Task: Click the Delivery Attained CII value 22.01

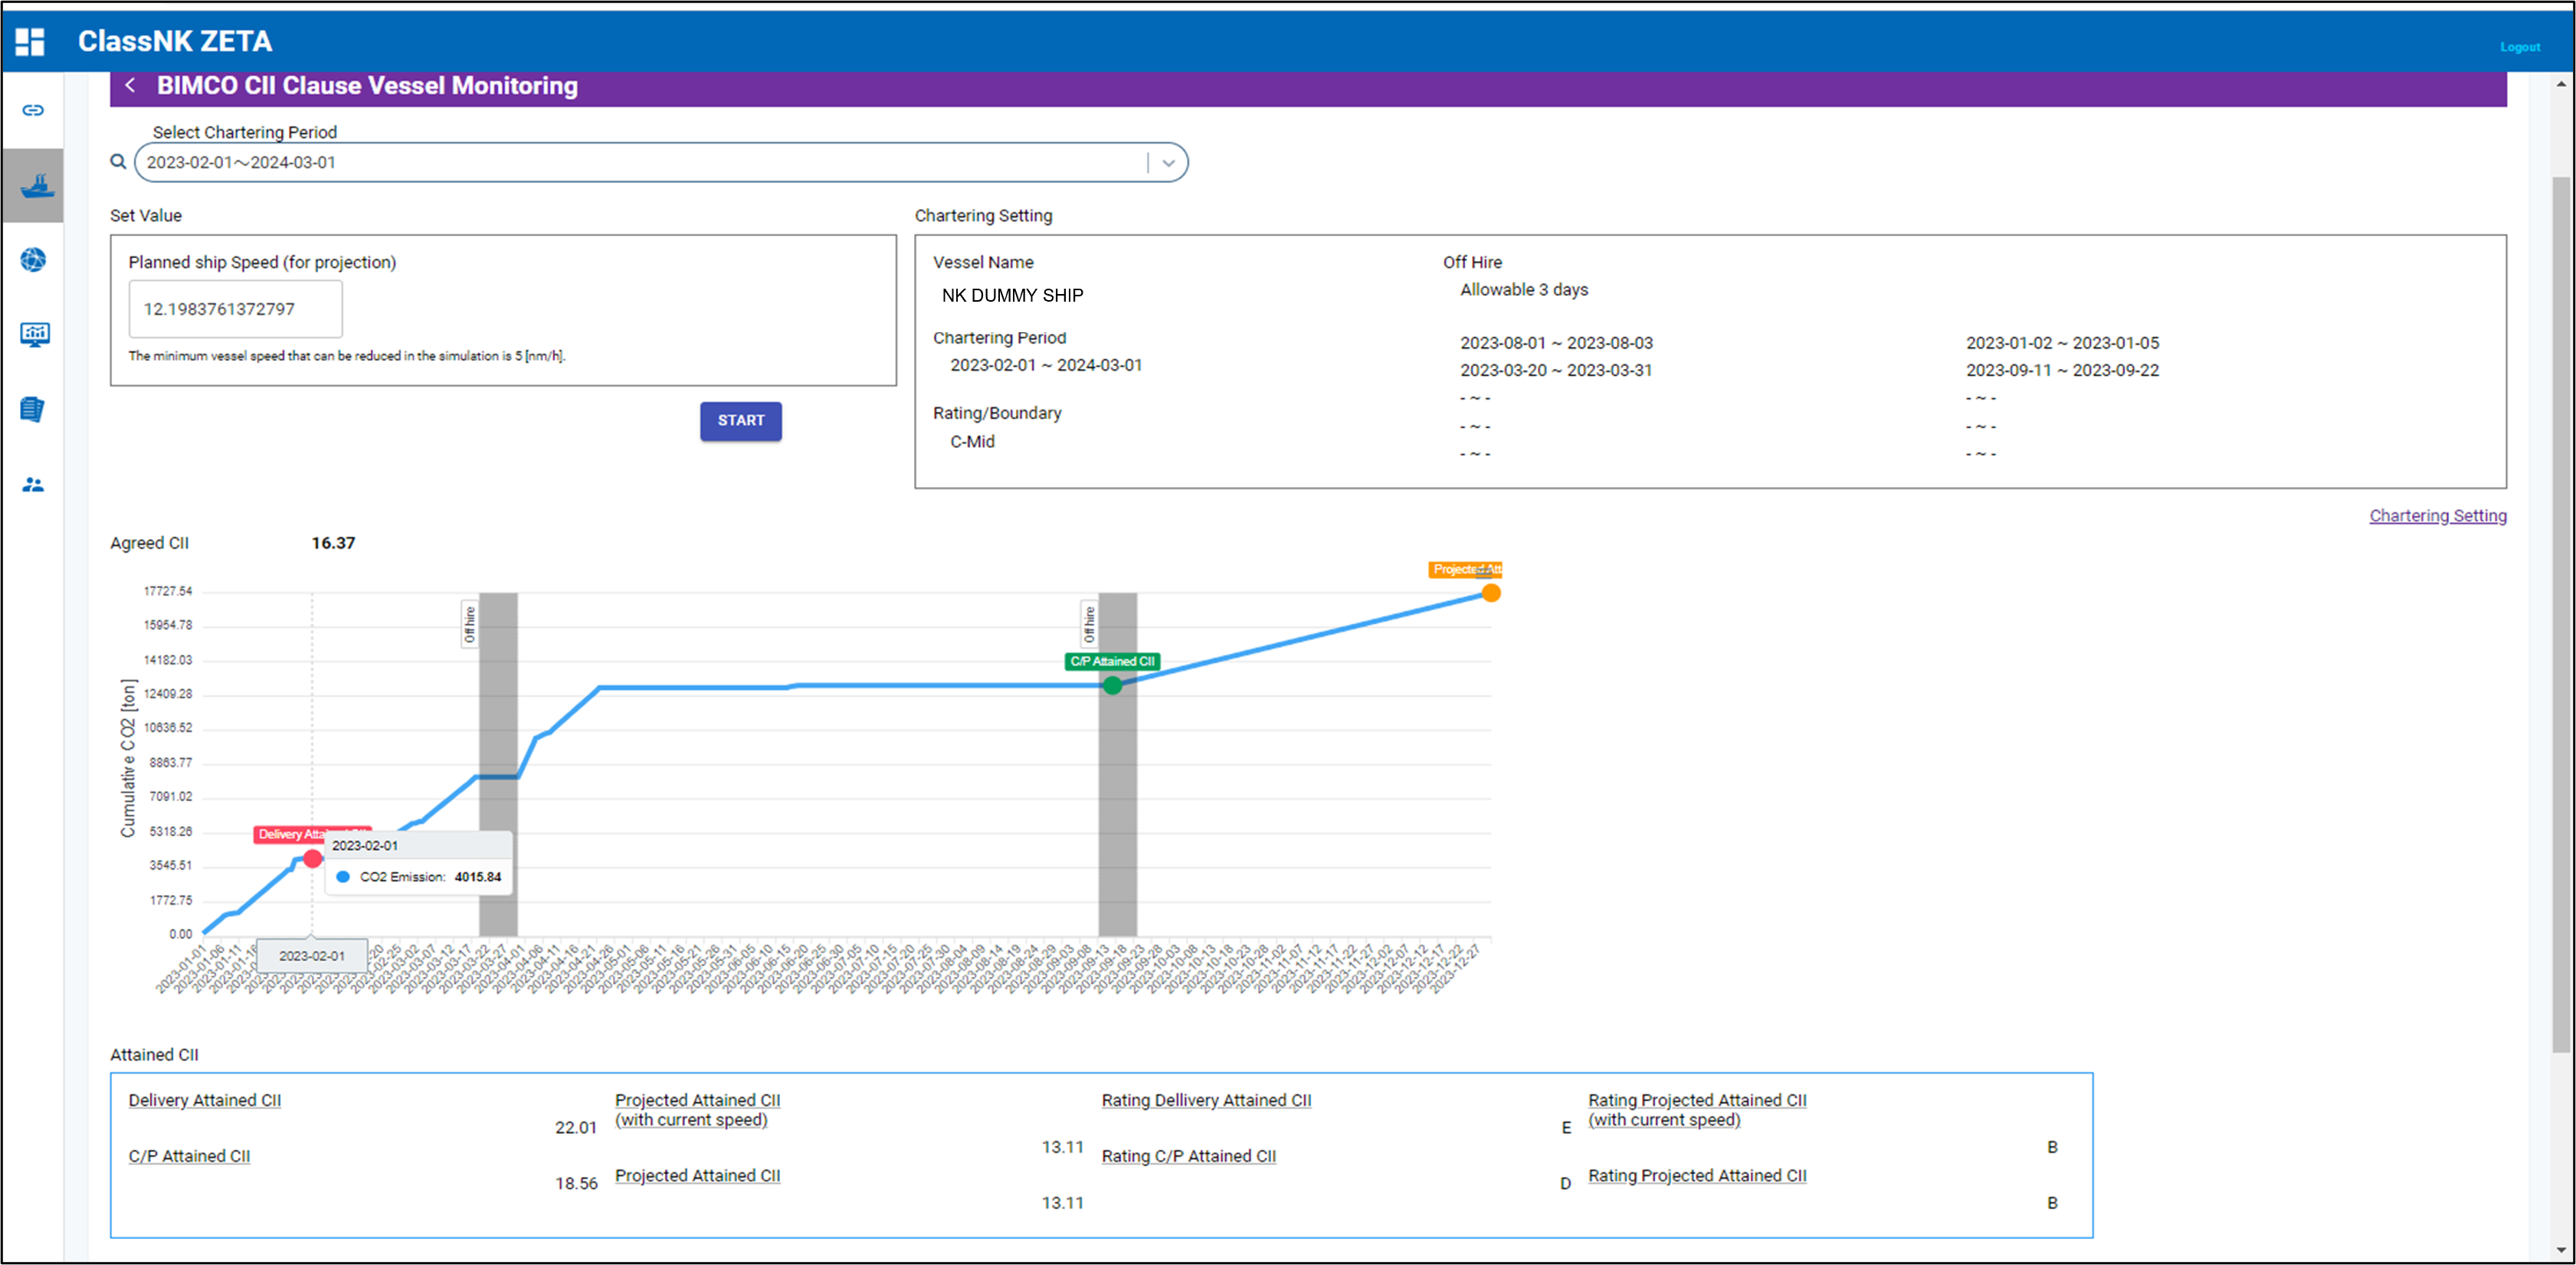Action: click(576, 1128)
